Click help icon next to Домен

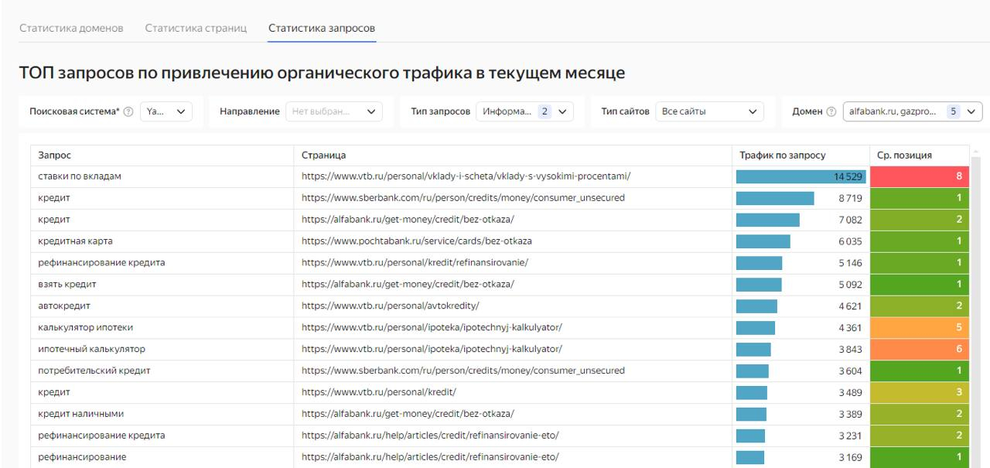831,112
